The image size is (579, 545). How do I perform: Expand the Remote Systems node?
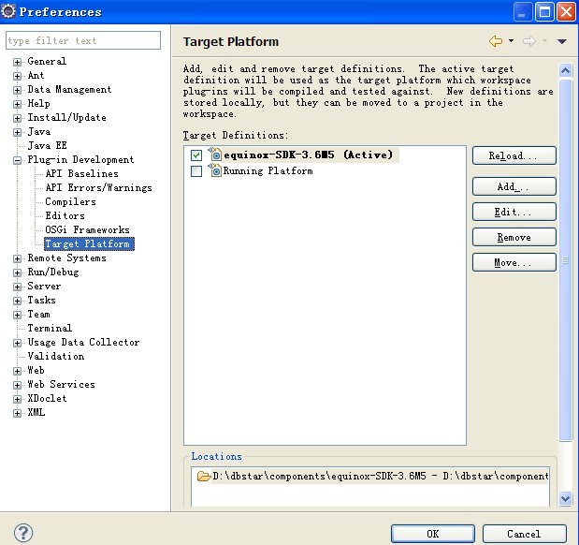(x=17, y=258)
